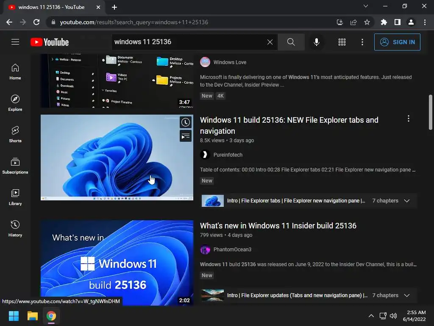This screenshot has width=434, height=326.
Task: Click install app icon in address bar
Action: 340,22
